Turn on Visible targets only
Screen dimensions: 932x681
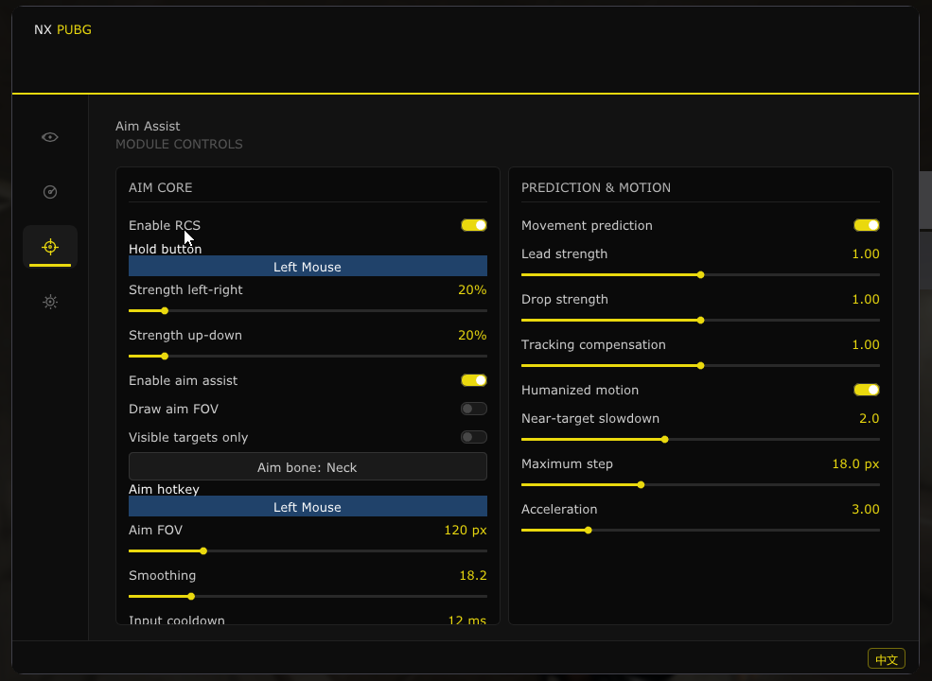pos(474,437)
